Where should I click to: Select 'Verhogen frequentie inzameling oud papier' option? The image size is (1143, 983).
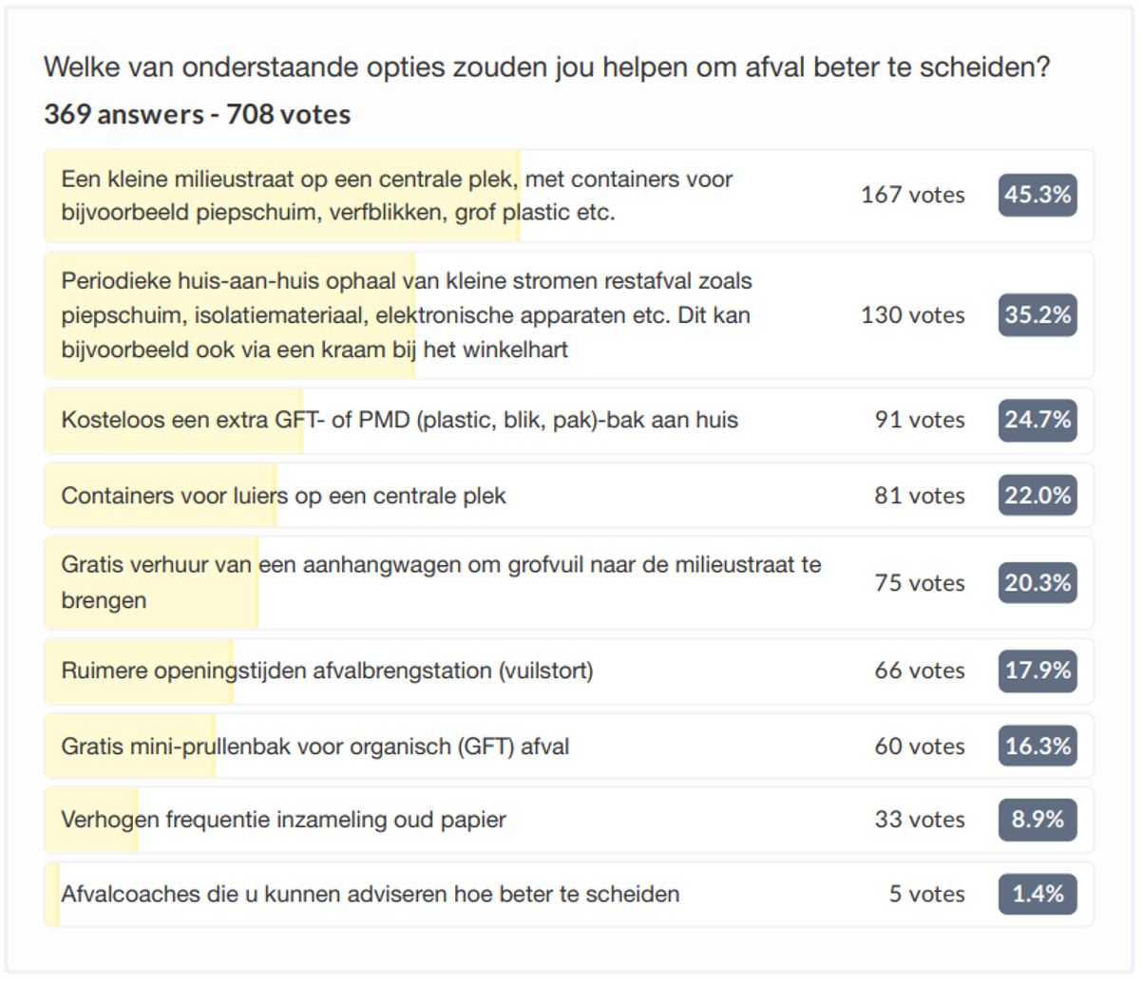[x=283, y=820]
